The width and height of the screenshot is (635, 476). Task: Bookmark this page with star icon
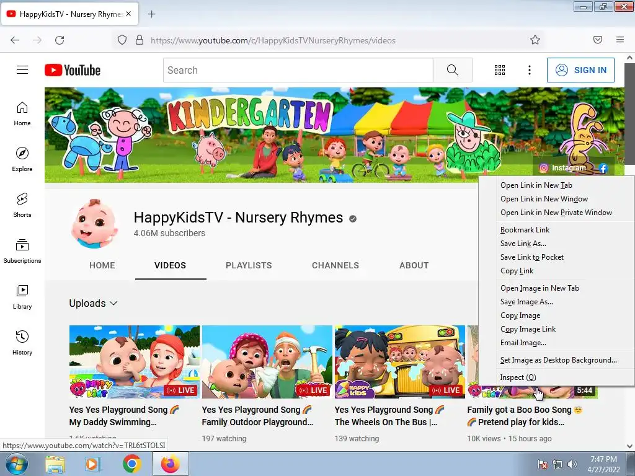click(535, 40)
